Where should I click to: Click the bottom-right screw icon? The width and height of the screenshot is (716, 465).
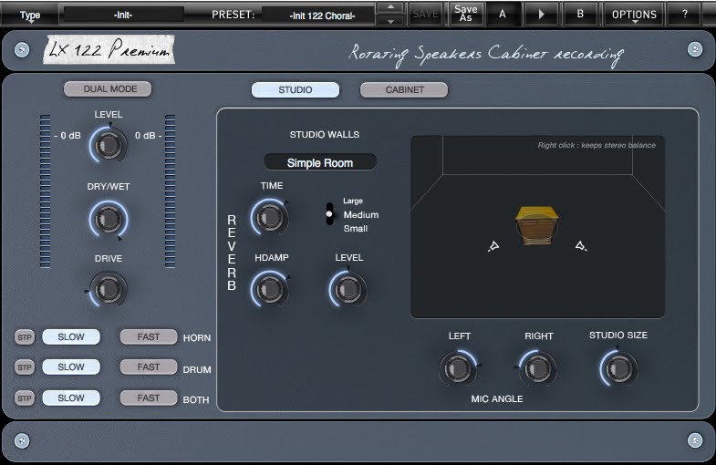click(694, 439)
